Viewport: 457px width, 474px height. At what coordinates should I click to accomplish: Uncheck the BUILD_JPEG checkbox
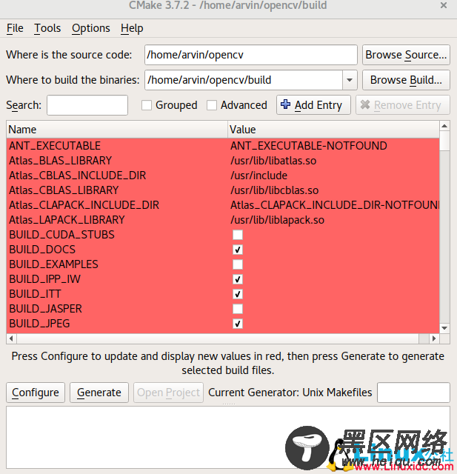[238, 324]
